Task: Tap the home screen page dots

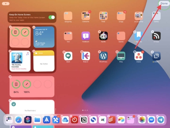Action: tap(85, 110)
